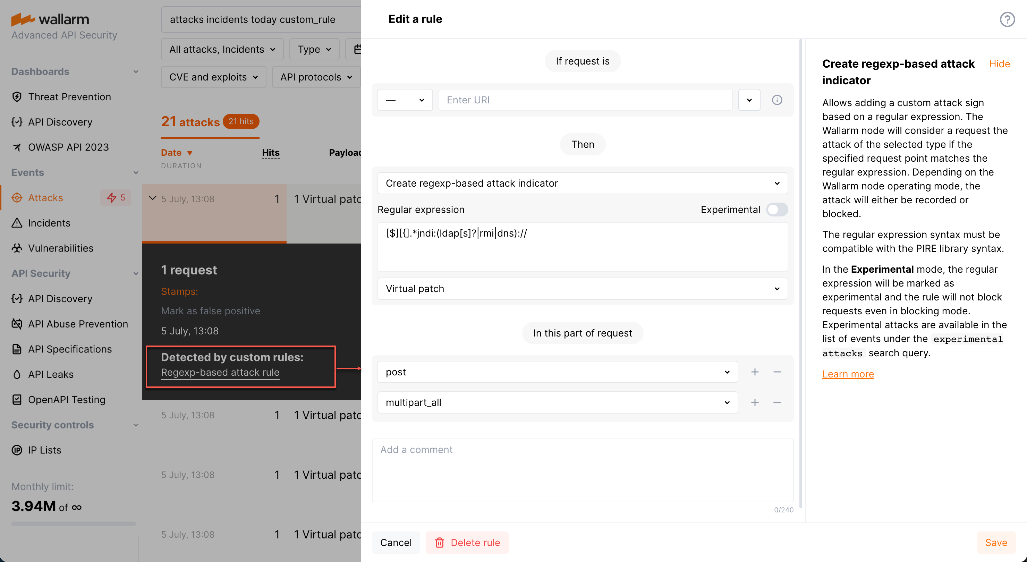Image resolution: width=1027 pixels, height=562 pixels.
Task: Open the help question mark icon
Action: pyautogui.click(x=1008, y=19)
